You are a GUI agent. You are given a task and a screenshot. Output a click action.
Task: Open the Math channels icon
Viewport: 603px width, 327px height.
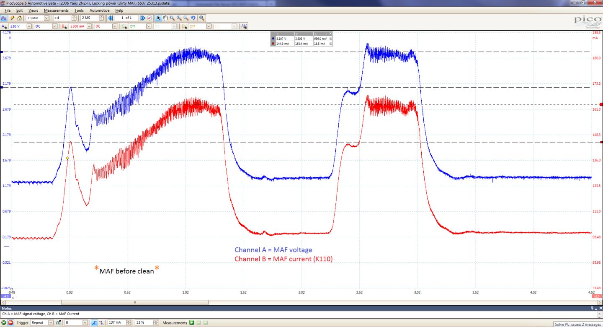point(244,26)
